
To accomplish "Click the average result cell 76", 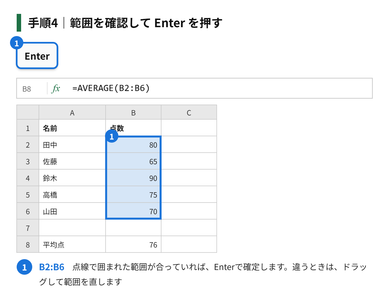I will [x=133, y=244].
